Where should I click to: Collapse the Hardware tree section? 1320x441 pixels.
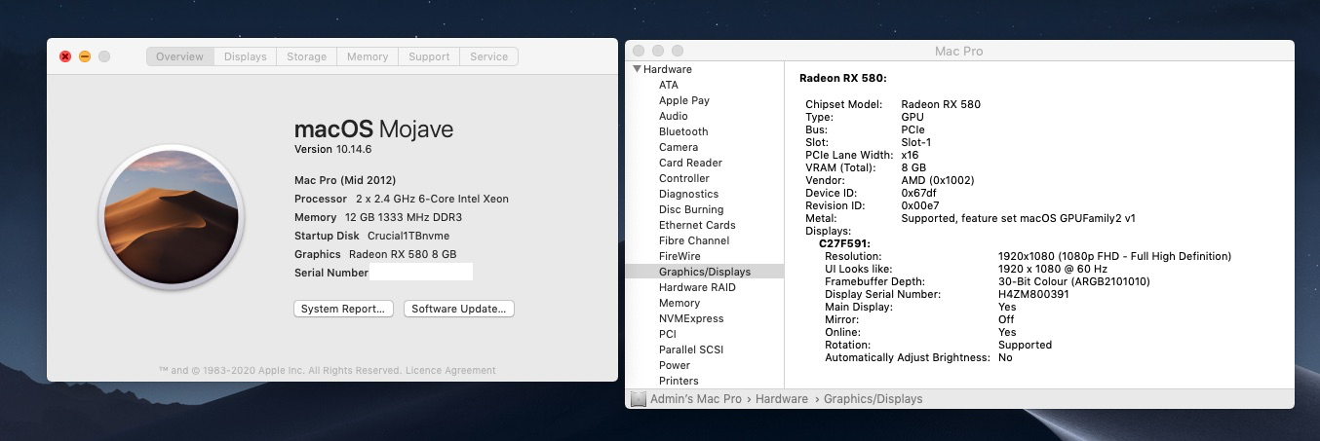click(x=638, y=69)
